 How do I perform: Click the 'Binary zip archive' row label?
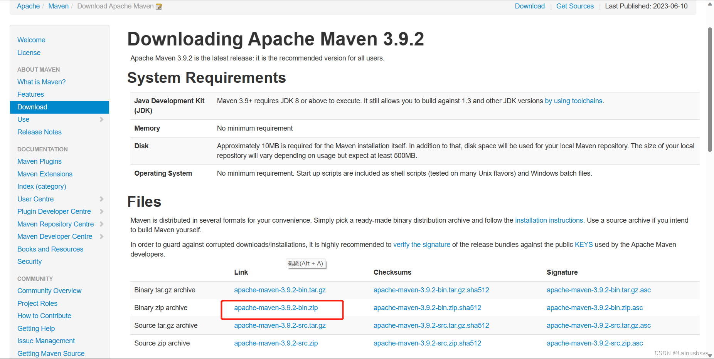pyautogui.click(x=161, y=308)
